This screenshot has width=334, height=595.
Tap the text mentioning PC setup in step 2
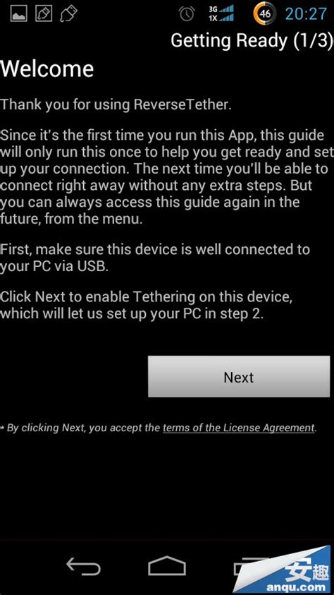[146, 305]
